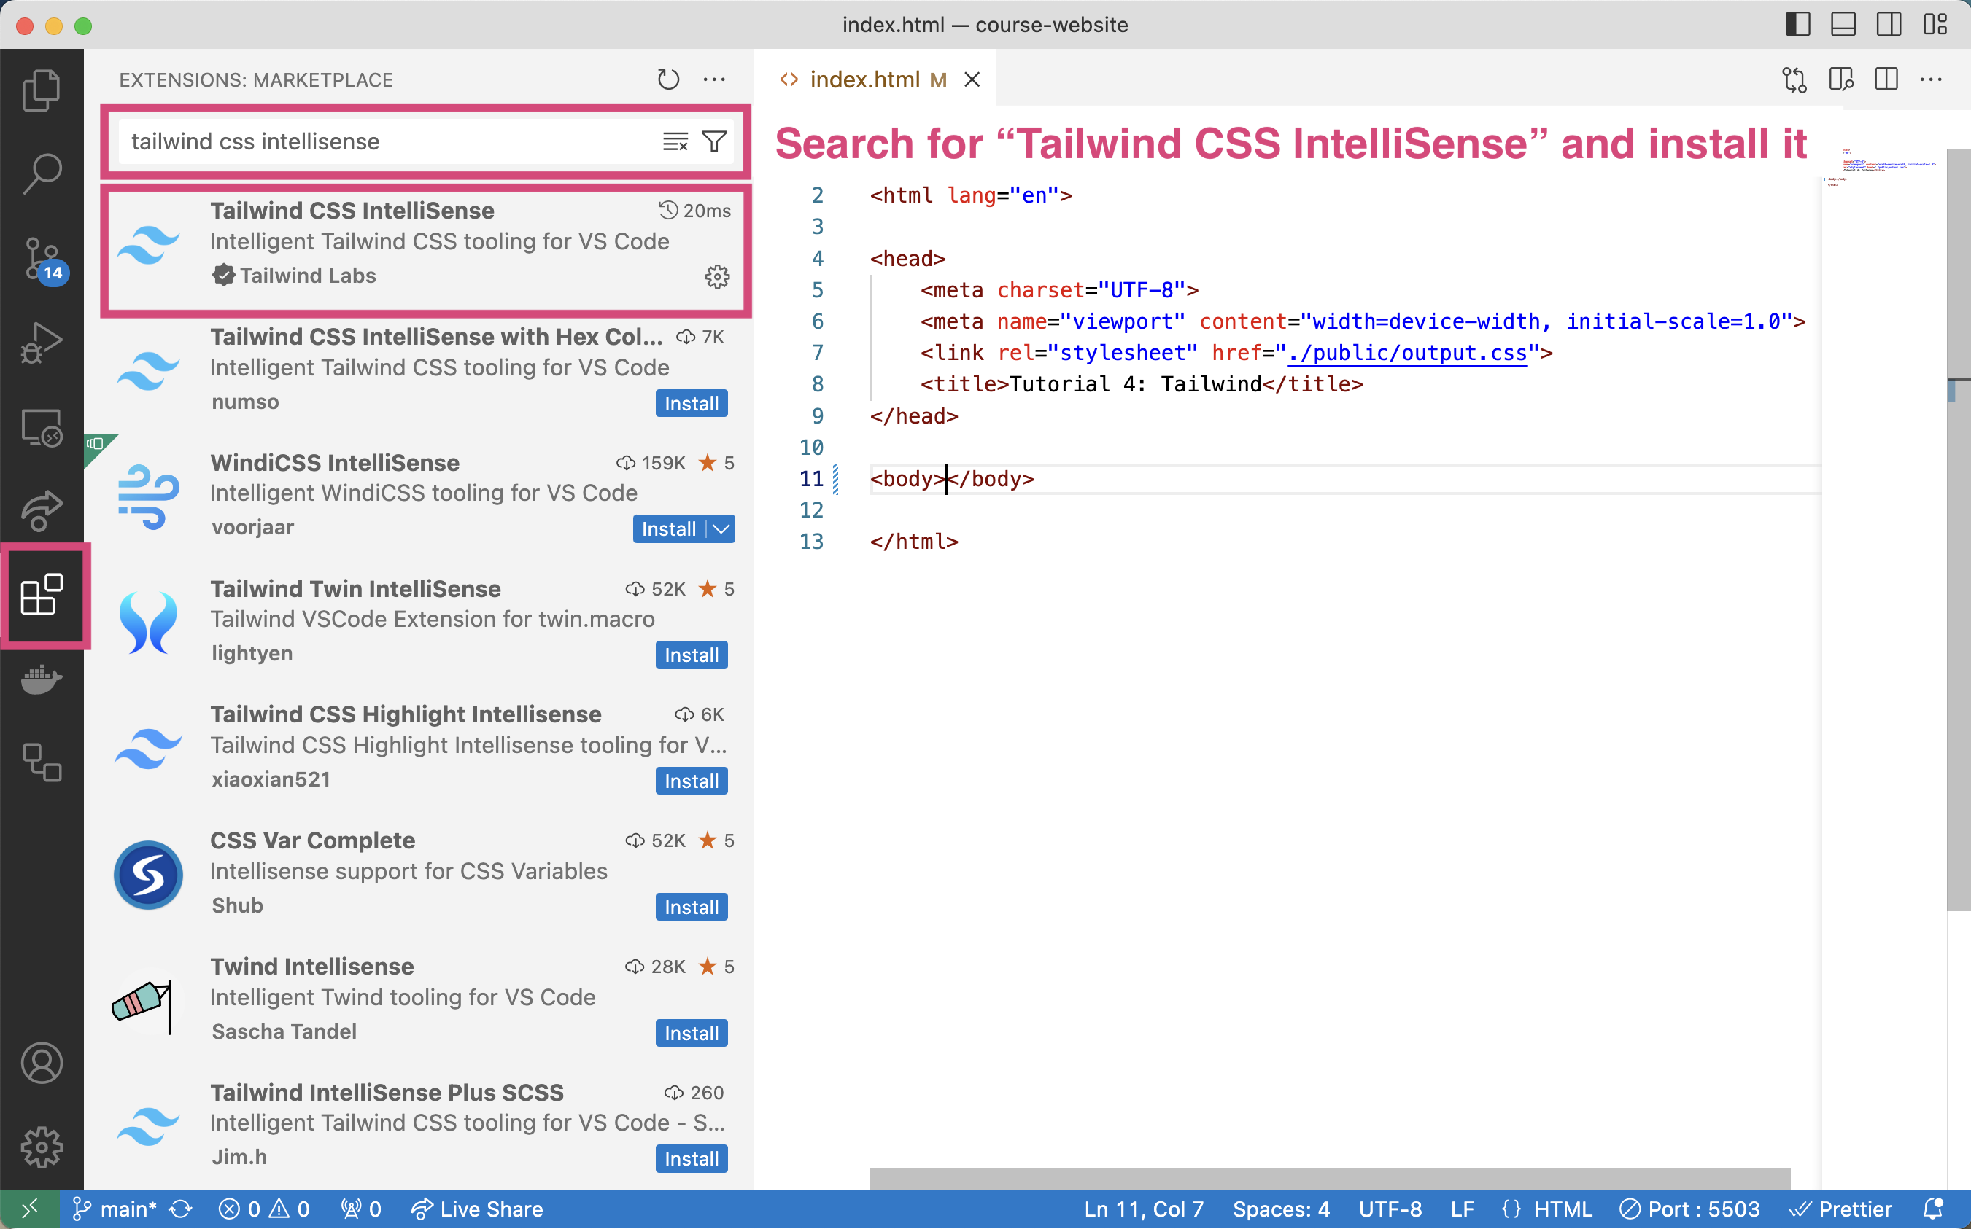Open the Docker view in activity bar
Viewport: 1971px width, 1229px height.
pos(41,679)
